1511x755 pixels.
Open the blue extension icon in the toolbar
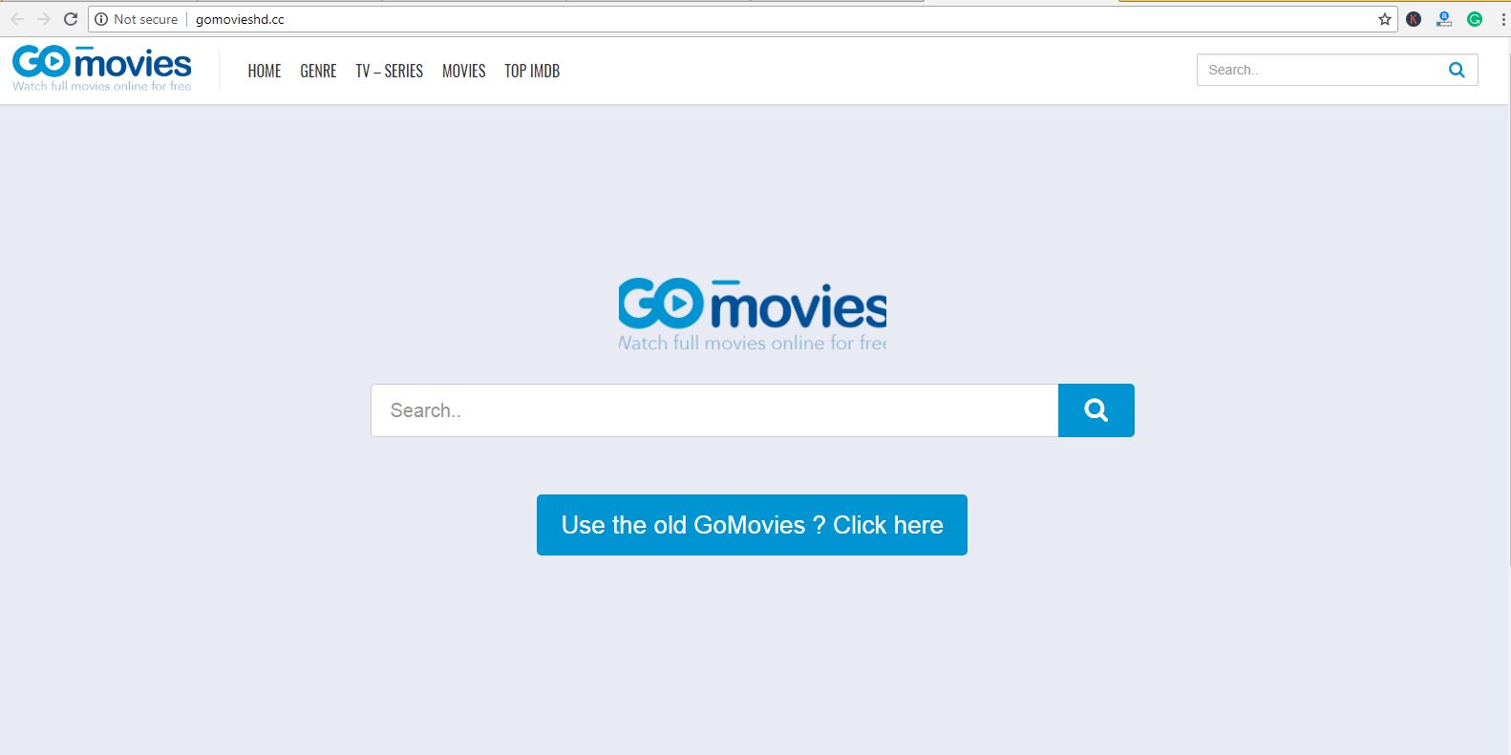click(1444, 19)
